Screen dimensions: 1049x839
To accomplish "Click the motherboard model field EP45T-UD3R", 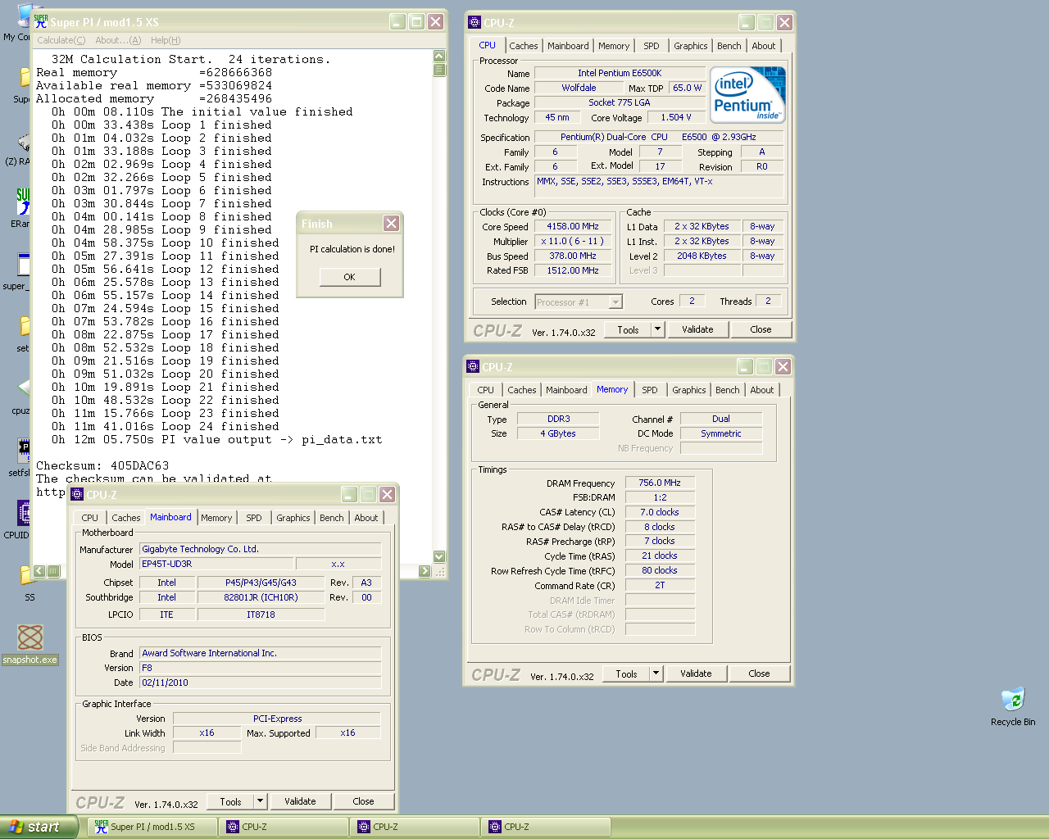I will pos(216,564).
